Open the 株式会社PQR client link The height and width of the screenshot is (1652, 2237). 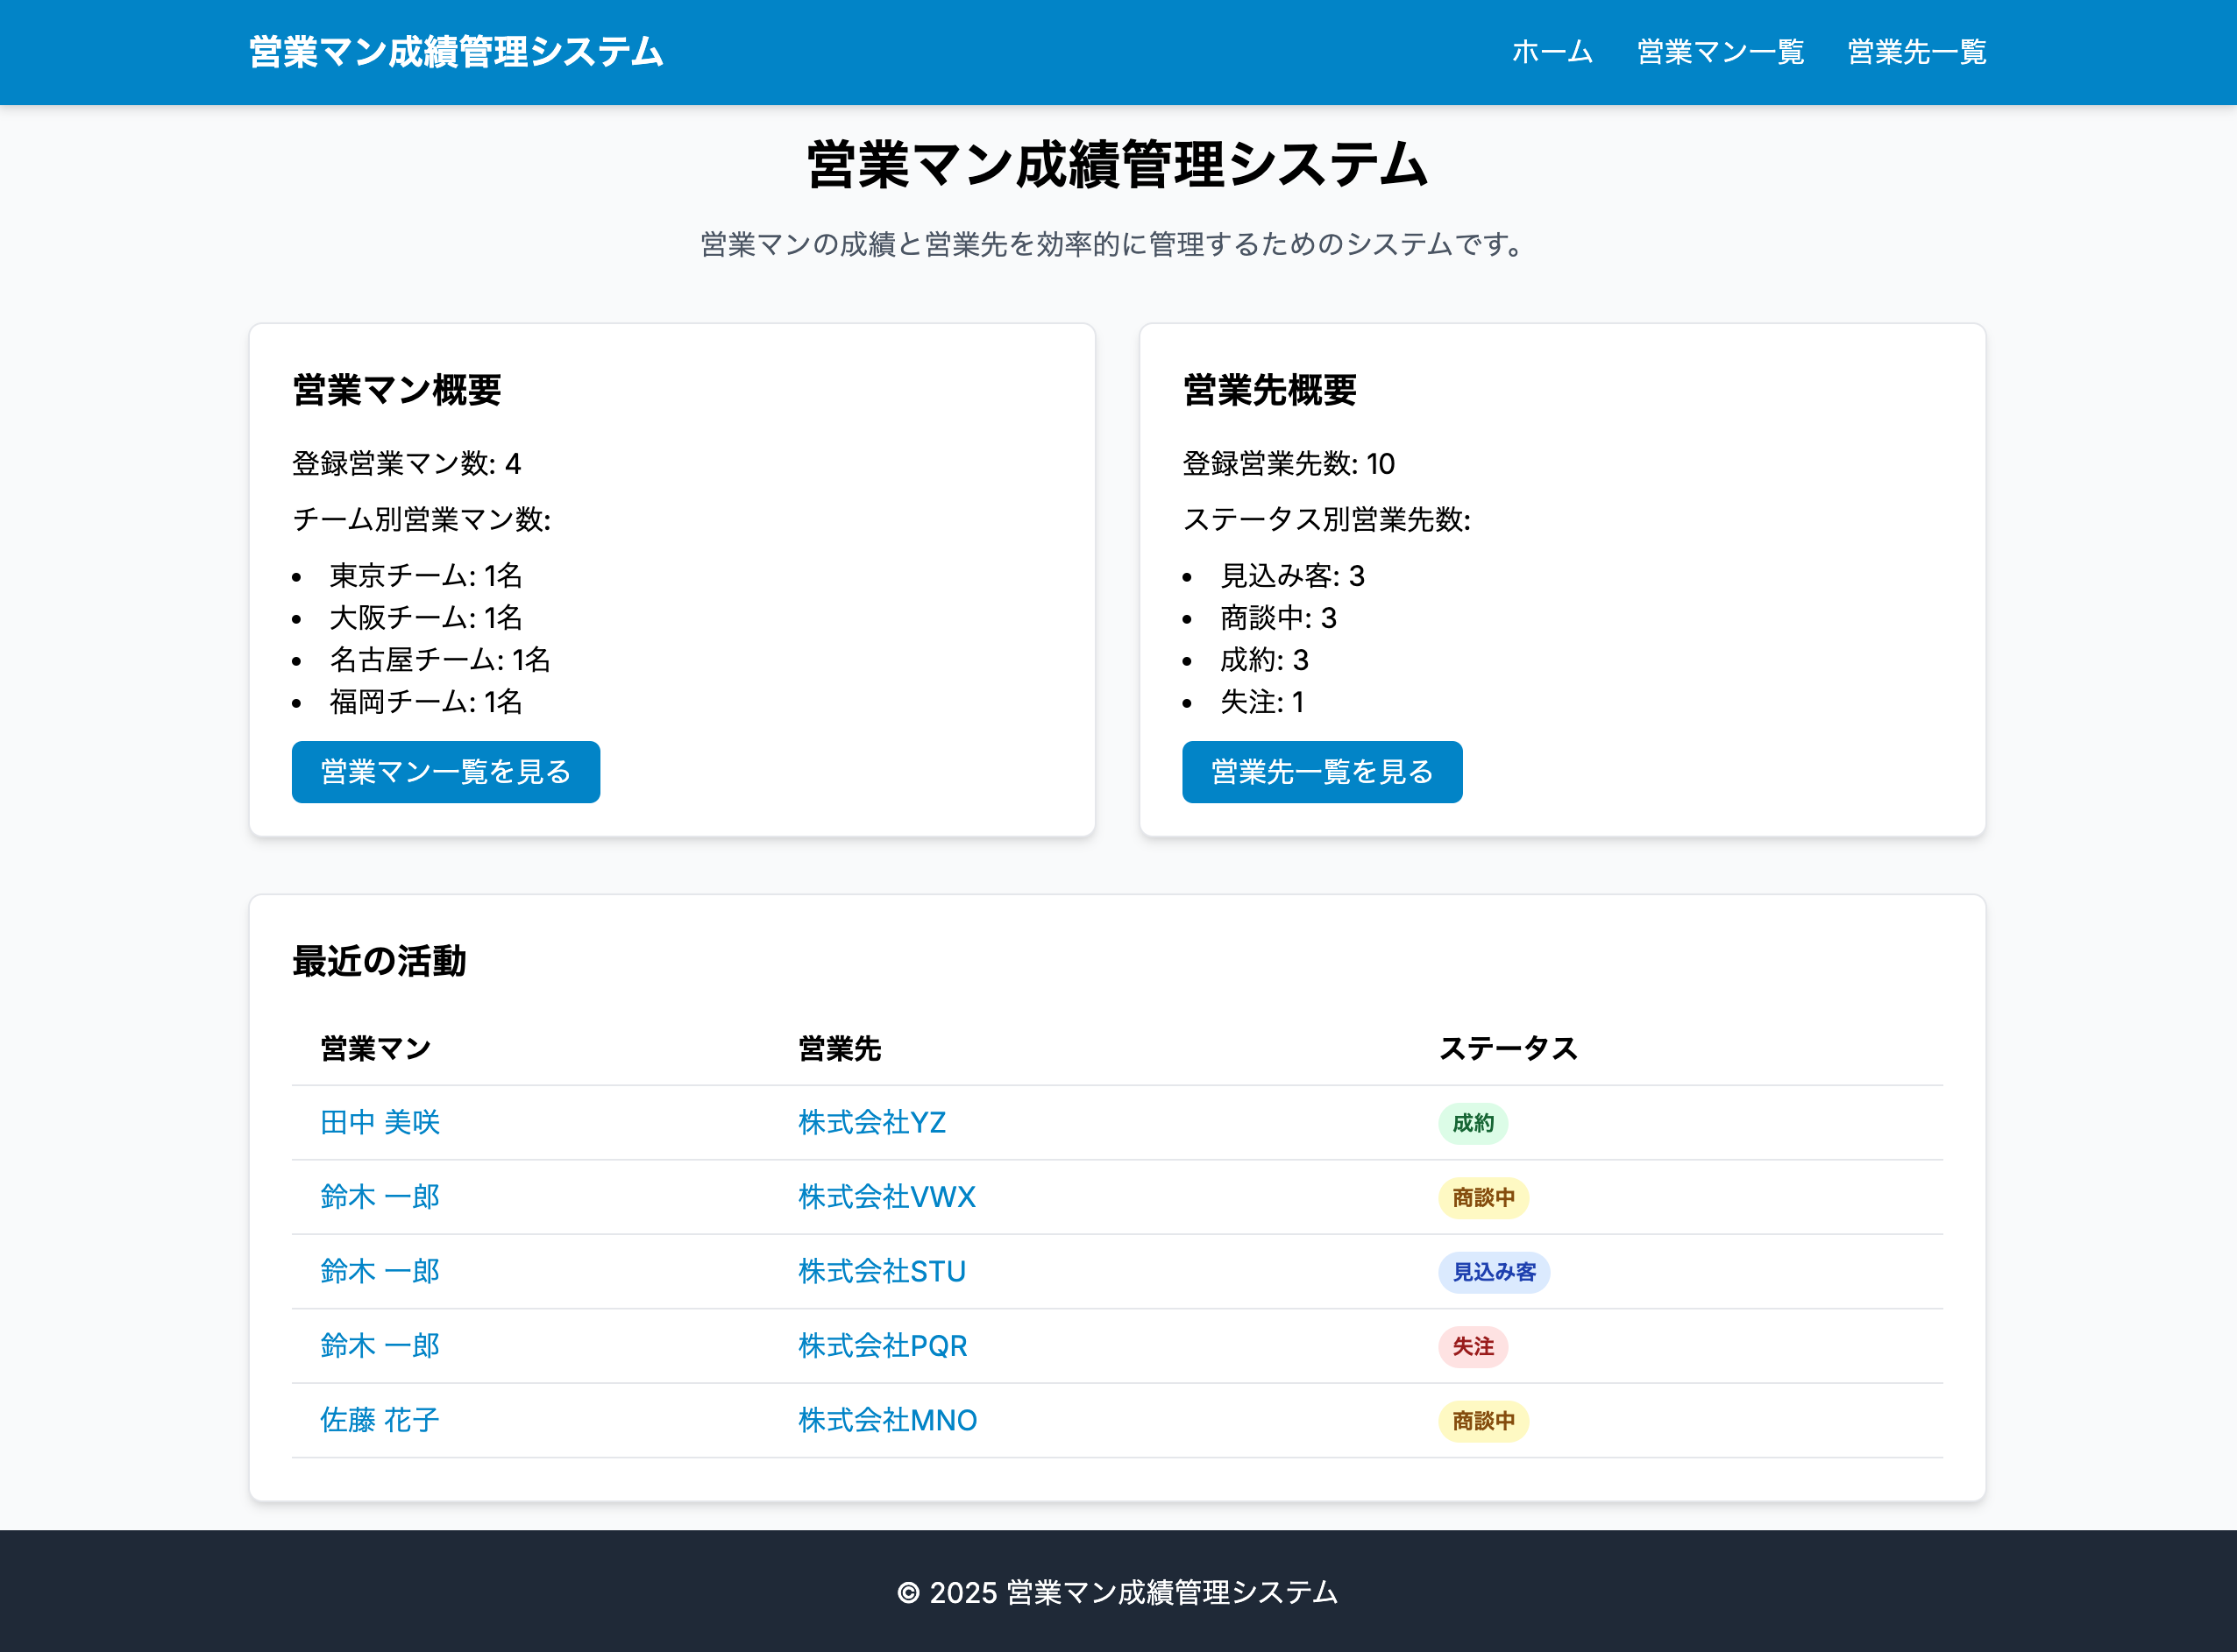882,1346
